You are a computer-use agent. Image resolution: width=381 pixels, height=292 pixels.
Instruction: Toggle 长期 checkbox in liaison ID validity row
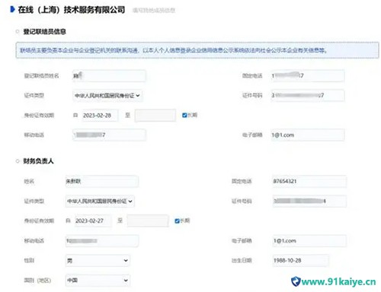[x=184, y=115]
